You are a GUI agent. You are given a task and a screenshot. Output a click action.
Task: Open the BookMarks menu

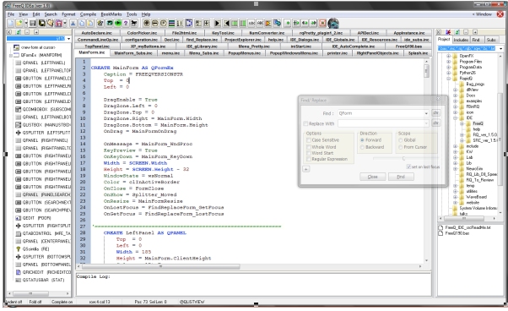[111, 14]
